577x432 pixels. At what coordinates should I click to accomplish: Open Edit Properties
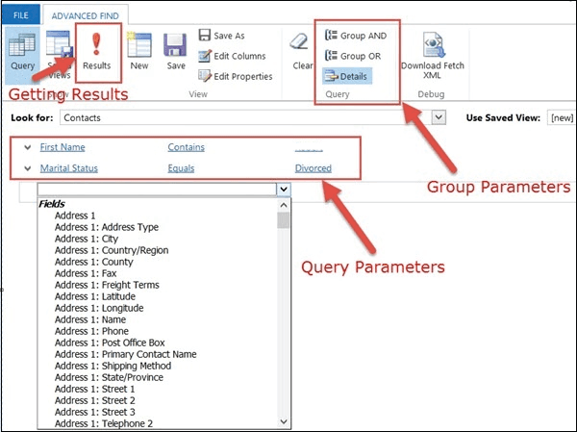click(x=235, y=76)
